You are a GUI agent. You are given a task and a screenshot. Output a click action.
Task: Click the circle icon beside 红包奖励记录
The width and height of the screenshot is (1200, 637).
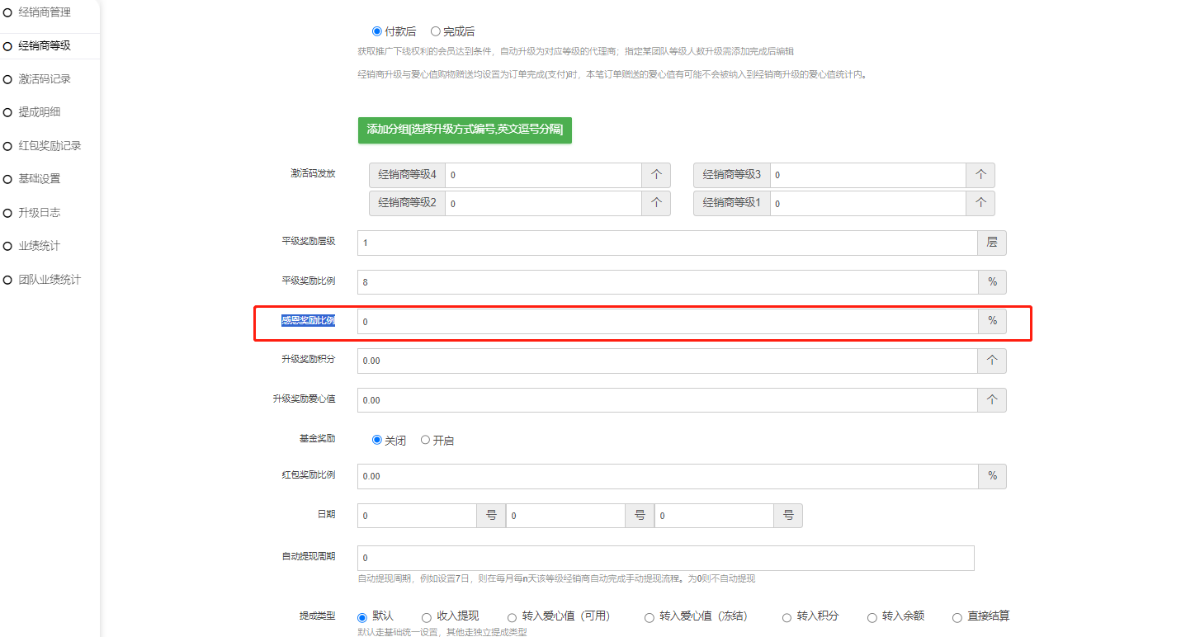[7, 146]
